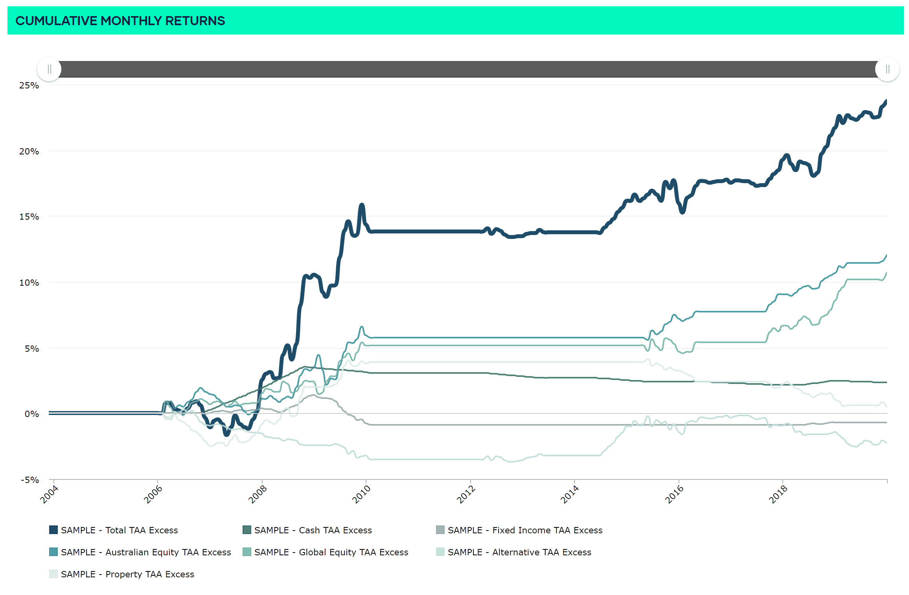Toggle the Fixed Income TAA Excess swatch

(440, 530)
